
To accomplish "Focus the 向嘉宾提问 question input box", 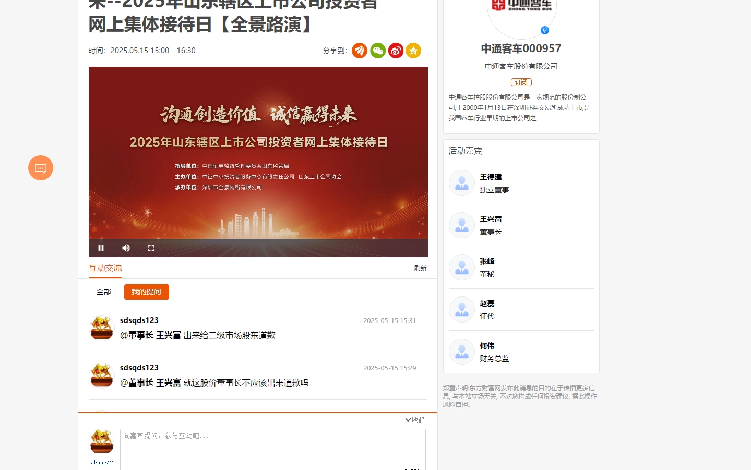I will tap(273, 449).
